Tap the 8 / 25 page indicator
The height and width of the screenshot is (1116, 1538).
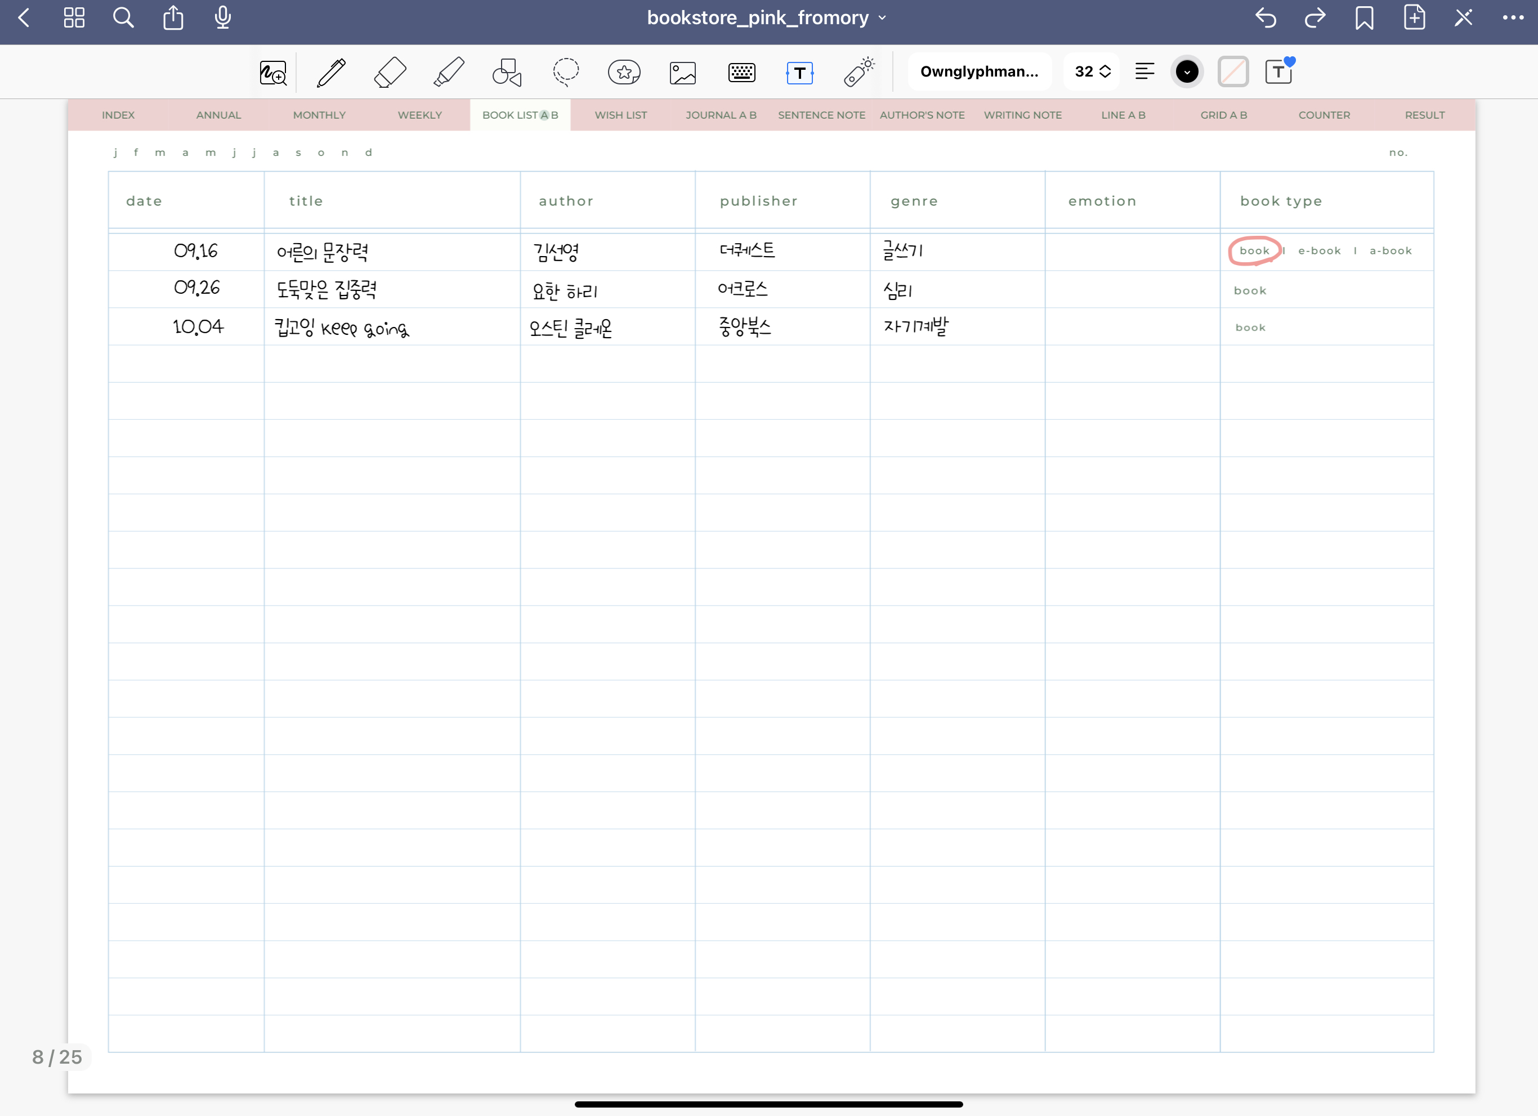click(57, 1056)
